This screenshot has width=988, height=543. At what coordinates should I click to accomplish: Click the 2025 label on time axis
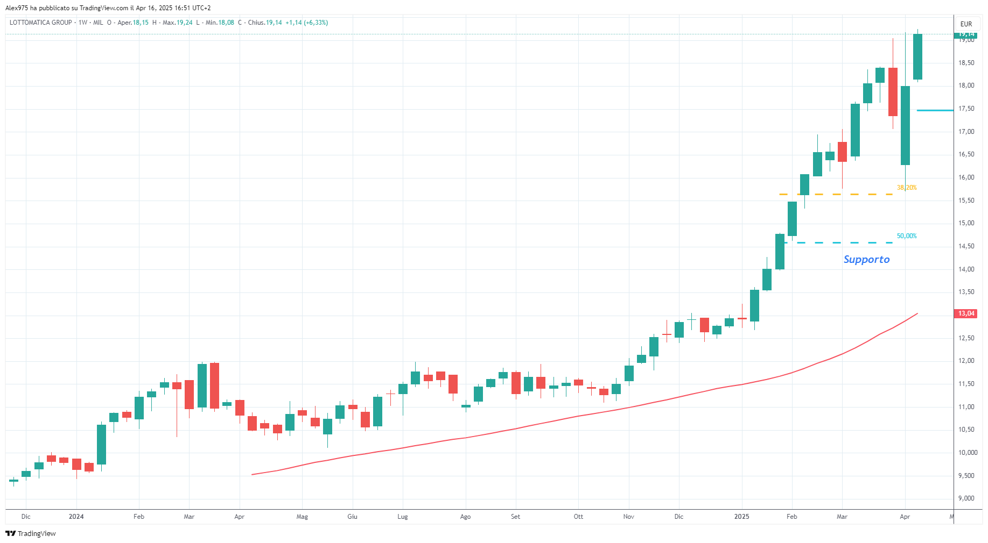[x=741, y=517]
